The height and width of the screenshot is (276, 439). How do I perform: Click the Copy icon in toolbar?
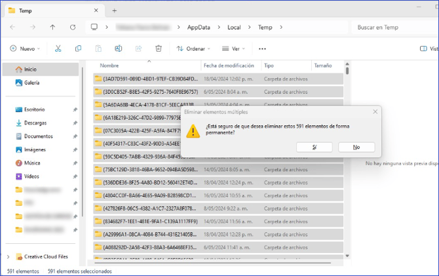pyautogui.click(x=79, y=49)
